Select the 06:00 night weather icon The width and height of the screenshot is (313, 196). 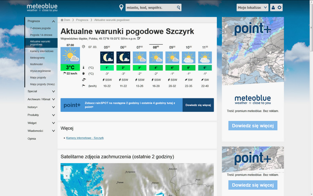(x=123, y=57)
